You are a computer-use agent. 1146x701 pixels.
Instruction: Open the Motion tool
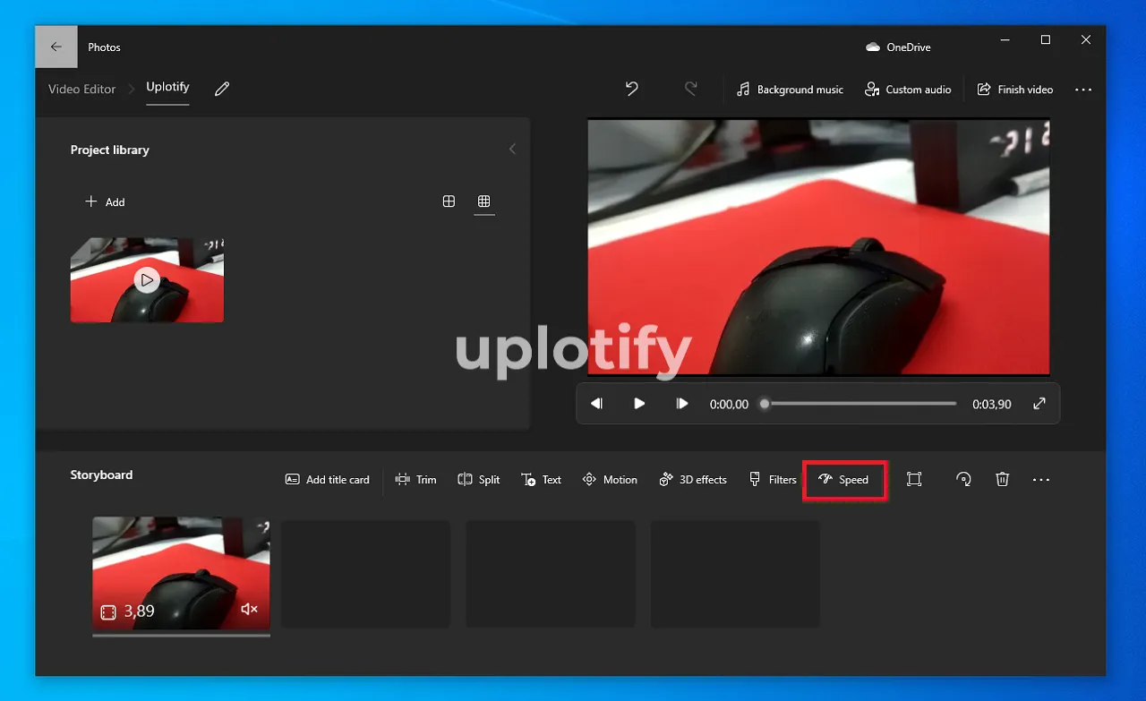coord(610,480)
